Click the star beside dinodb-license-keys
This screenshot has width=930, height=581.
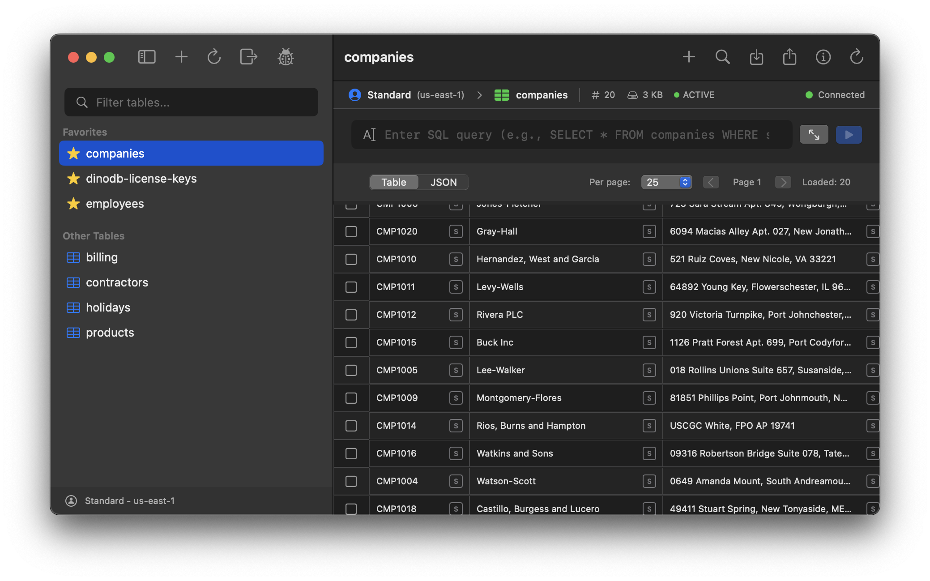point(73,179)
